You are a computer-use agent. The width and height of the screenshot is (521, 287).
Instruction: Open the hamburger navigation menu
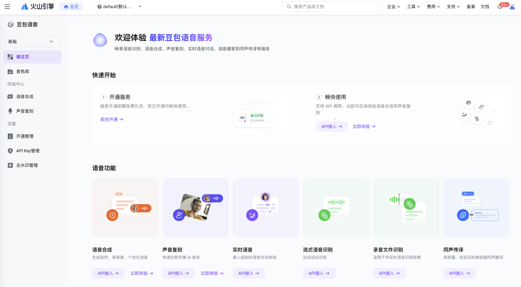7,7
